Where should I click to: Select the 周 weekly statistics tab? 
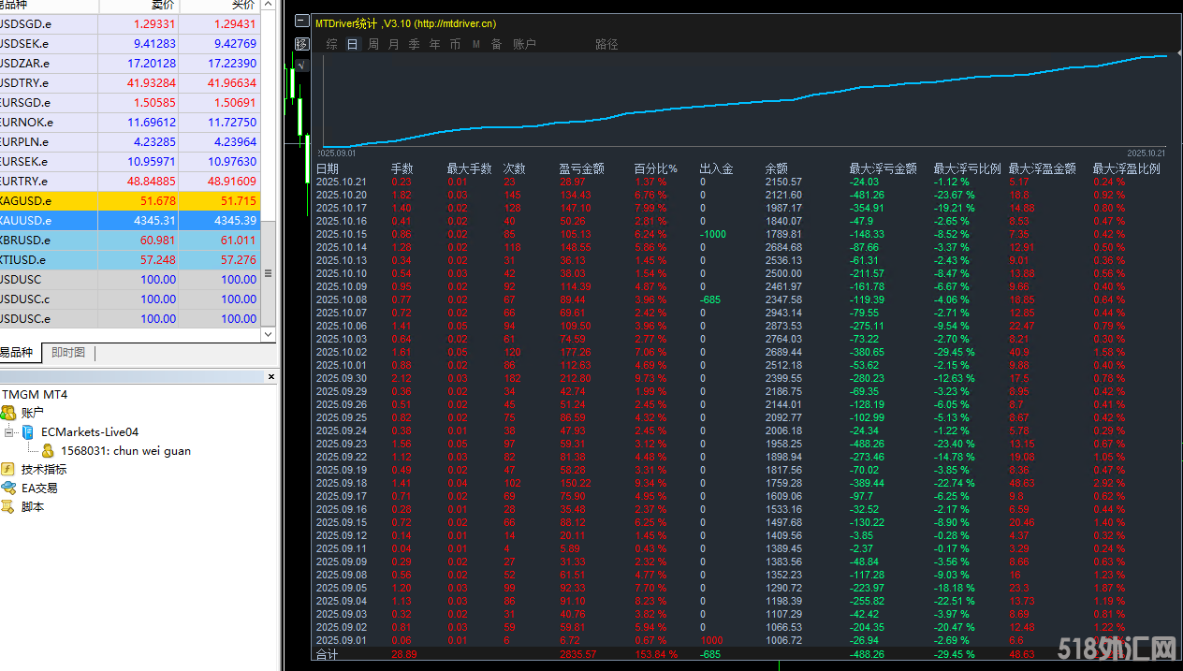pos(373,44)
